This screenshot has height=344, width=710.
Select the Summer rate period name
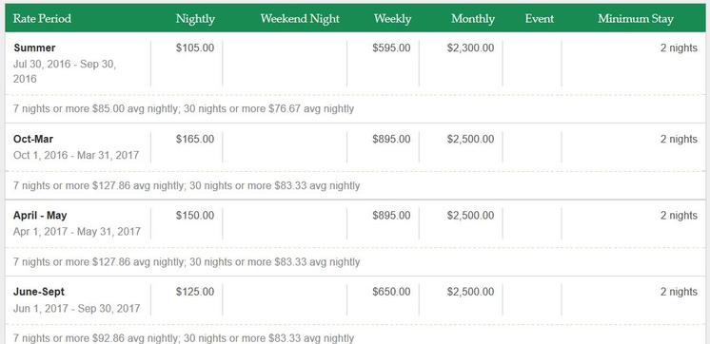(34, 48)
